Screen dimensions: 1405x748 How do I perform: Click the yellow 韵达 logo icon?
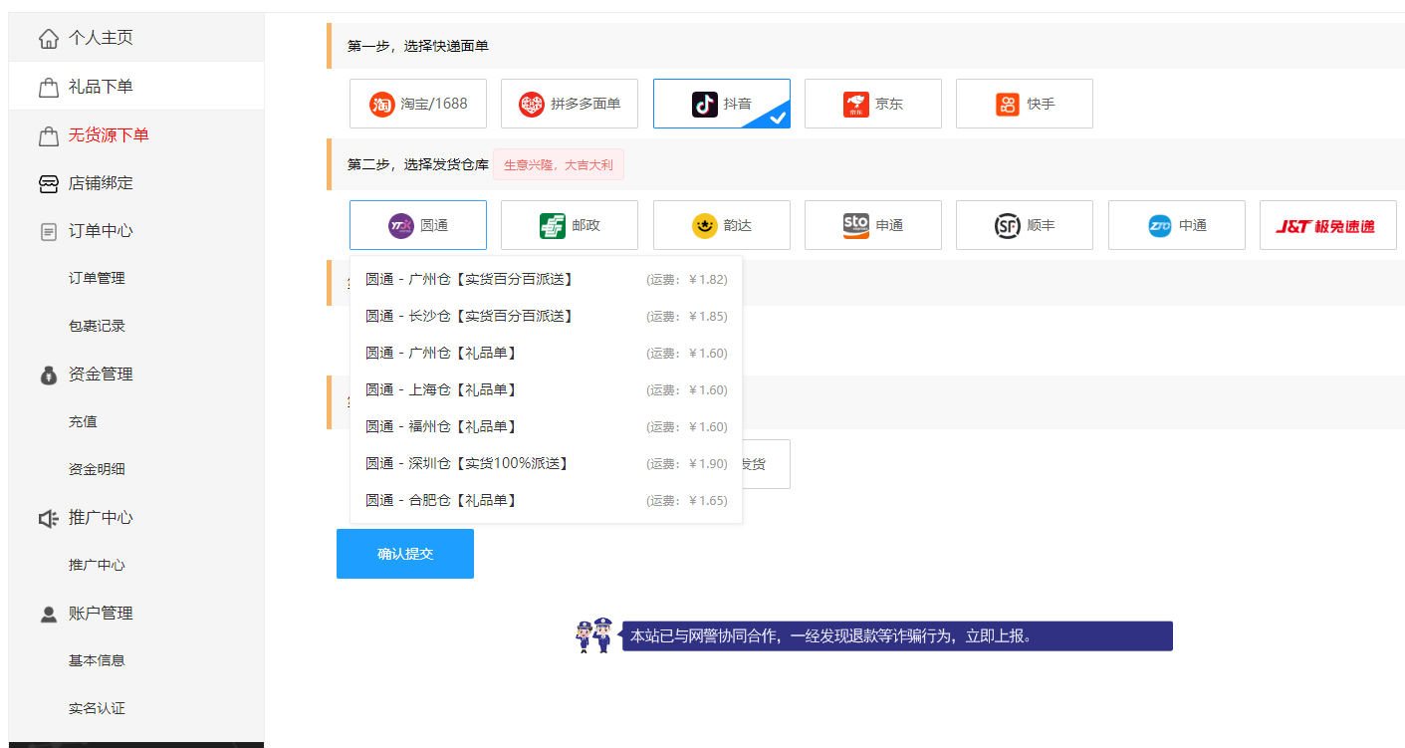pos(705,225)
